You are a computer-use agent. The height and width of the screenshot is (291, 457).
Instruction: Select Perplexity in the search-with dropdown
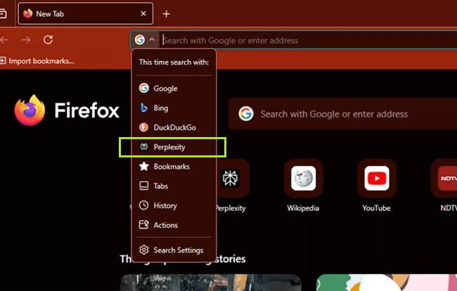coord(174,147)
